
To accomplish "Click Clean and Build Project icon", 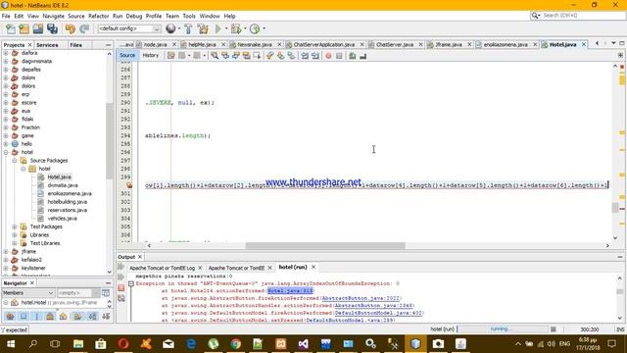I will coord(203,28).
